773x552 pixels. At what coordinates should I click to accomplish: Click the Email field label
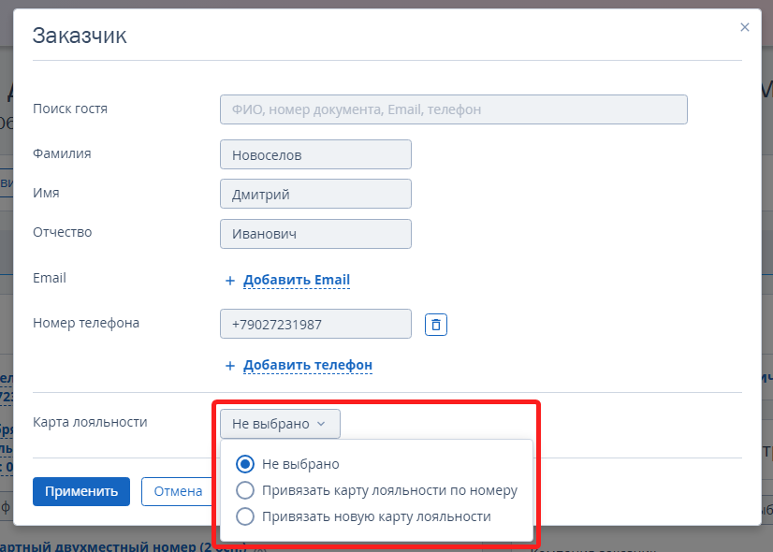50,278
